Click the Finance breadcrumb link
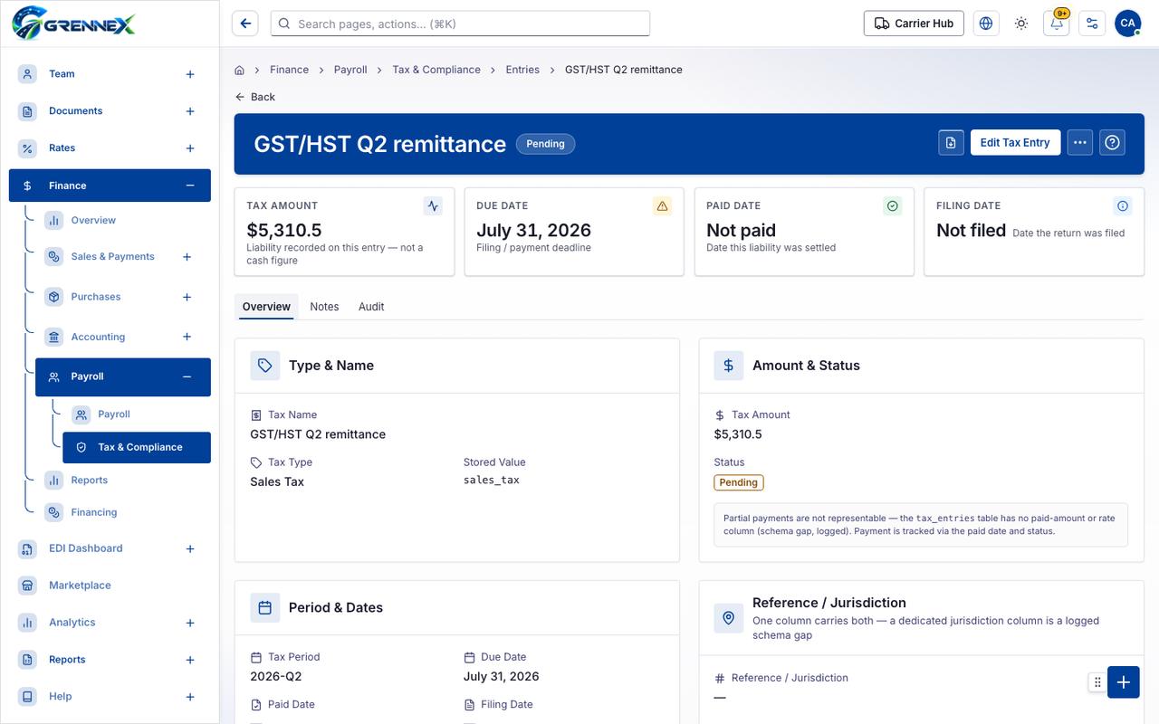This screenshot has width=1159, height=724. pyautogui.click(x=289, y=70)
